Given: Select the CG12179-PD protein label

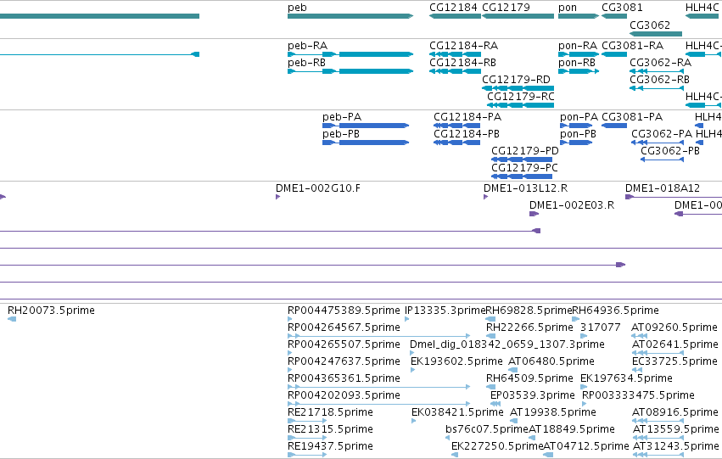Looking at the screenshot, I should [525, 151].
